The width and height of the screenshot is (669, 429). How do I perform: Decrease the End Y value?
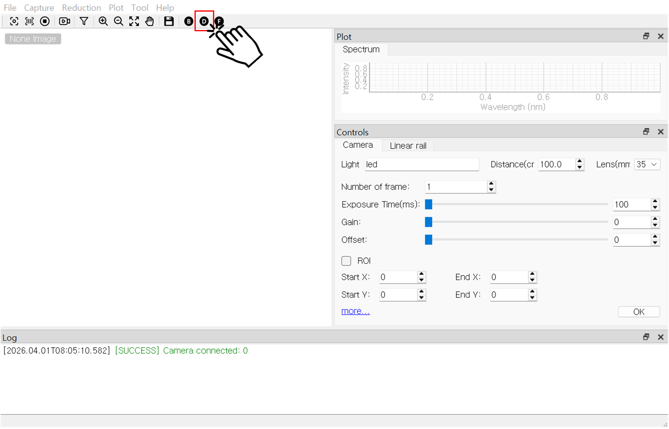pyautogui.click(x=532, y=298)
